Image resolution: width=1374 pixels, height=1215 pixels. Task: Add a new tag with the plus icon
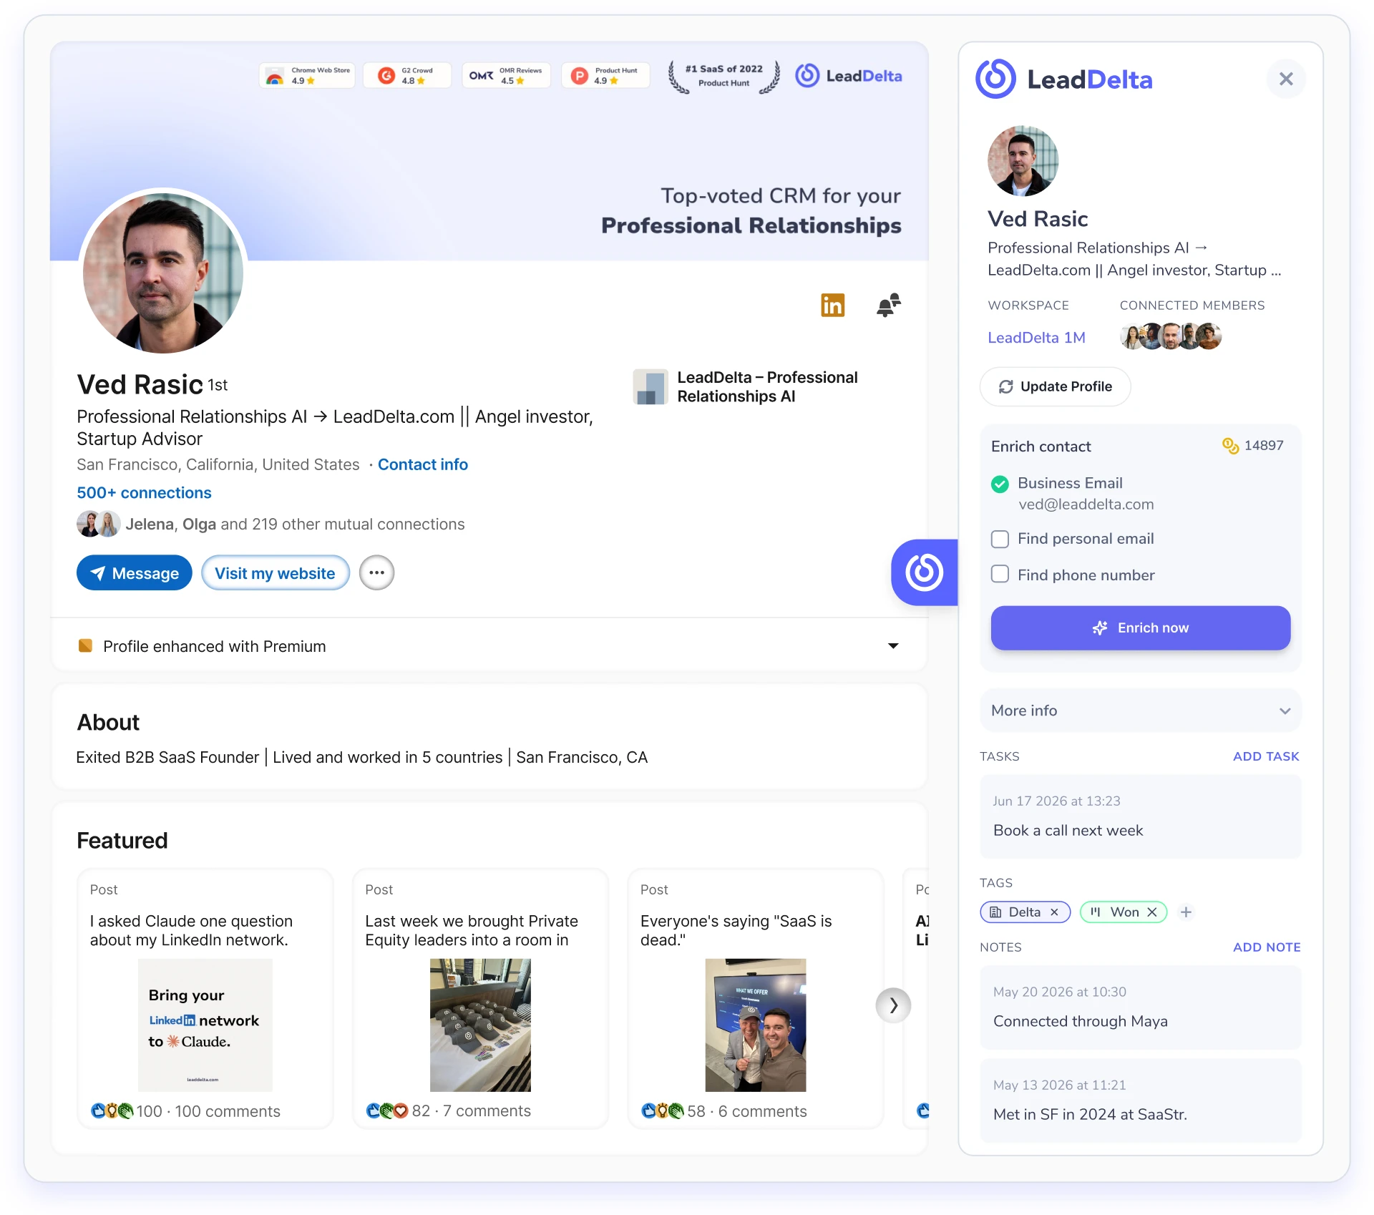point(1186,912)
